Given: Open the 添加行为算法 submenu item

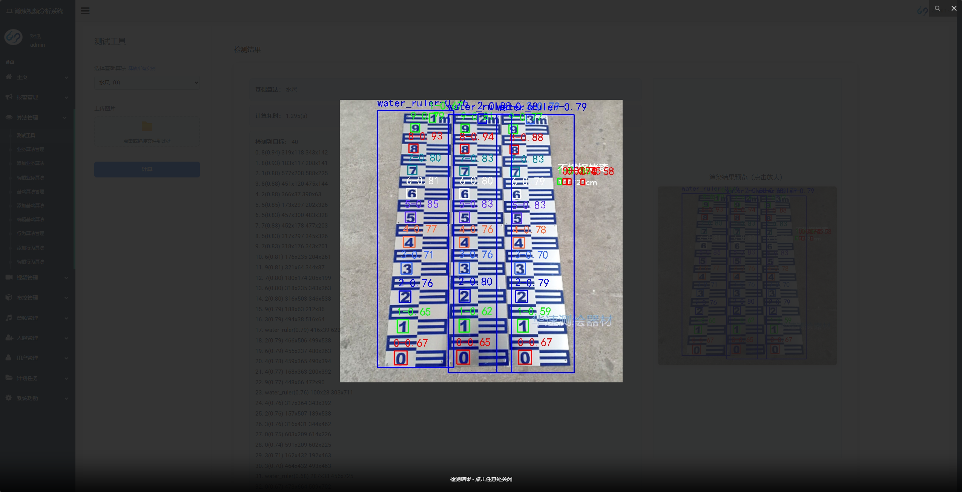Looking at the screenshot, I should click(x=31, y=248).
